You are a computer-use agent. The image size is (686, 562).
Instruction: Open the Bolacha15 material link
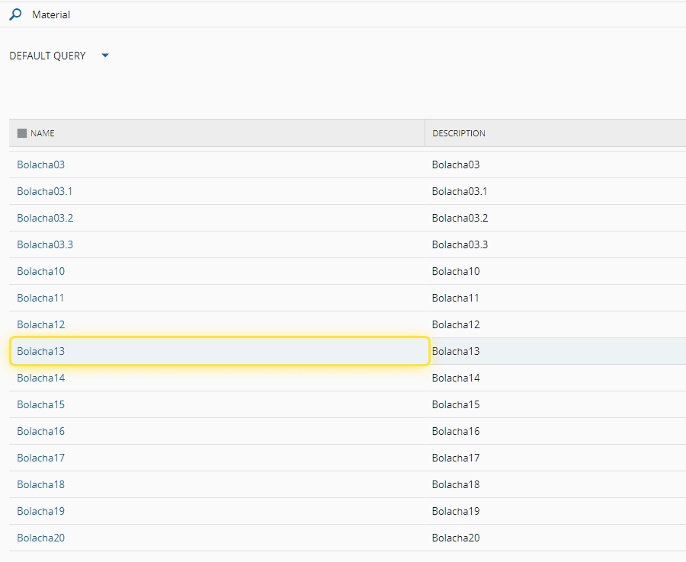40,404
